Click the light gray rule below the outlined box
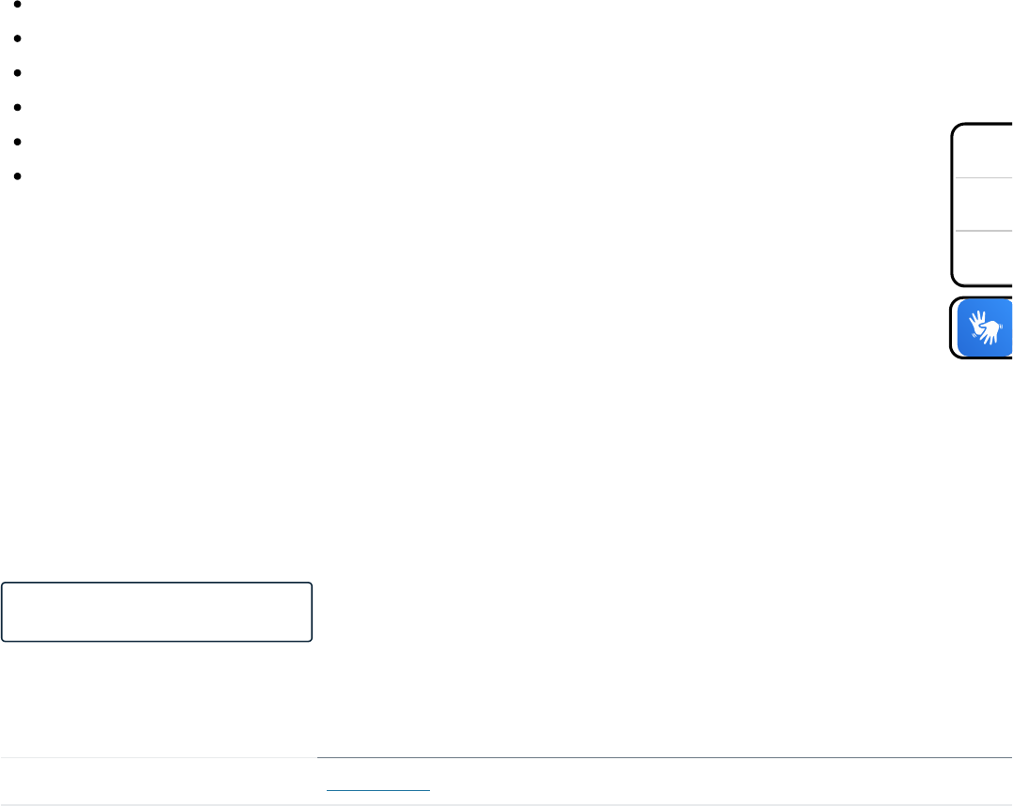1013x806 pixels. point(159,757)
